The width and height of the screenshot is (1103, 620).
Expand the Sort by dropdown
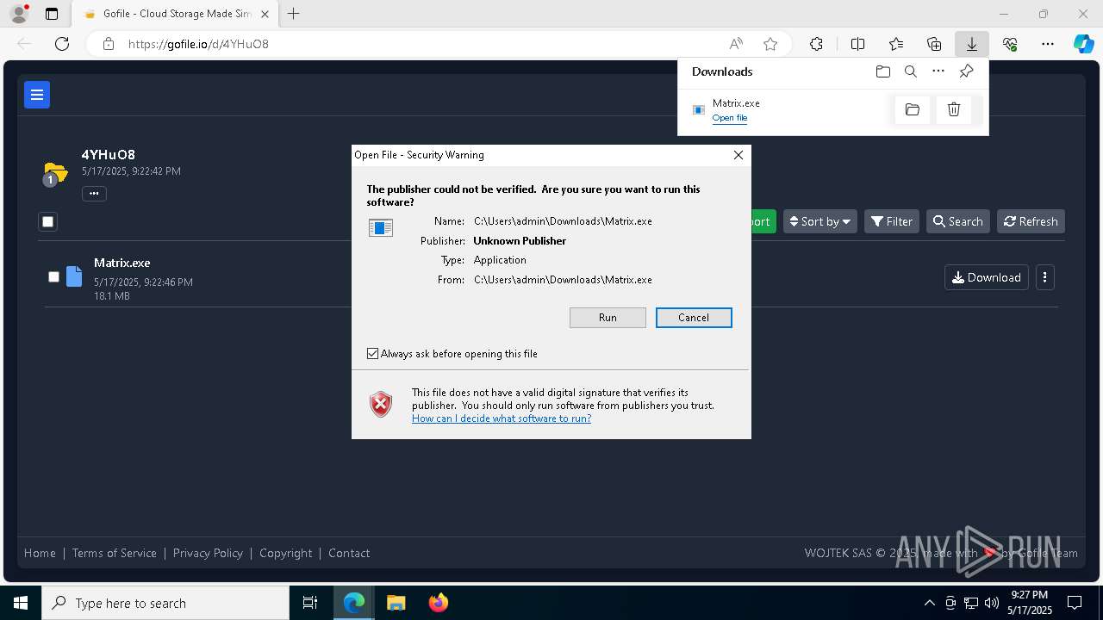[x=820, y=221]
